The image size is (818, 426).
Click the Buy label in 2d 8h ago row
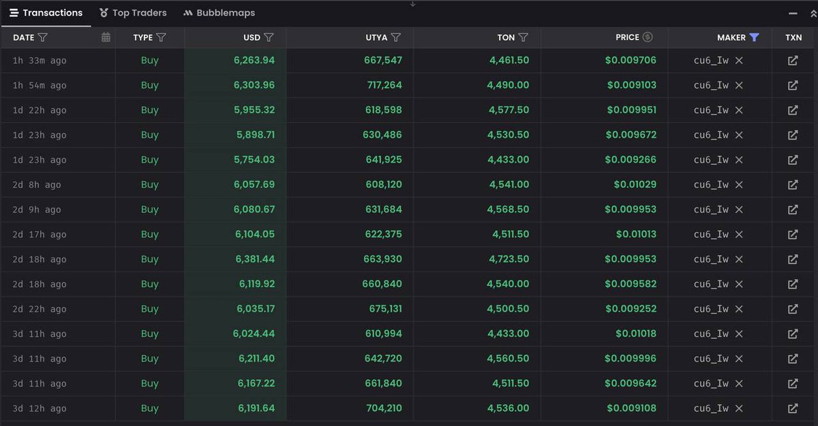(150, 184)
